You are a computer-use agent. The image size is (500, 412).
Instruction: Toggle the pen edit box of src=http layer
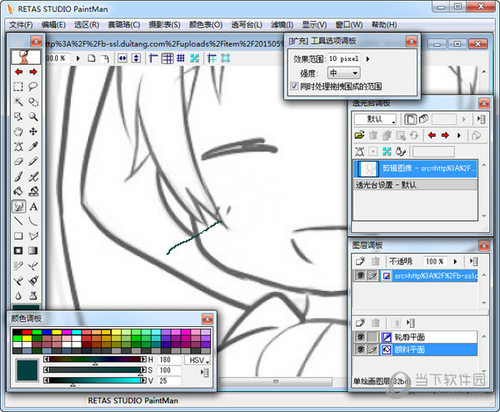click(372, 275)
